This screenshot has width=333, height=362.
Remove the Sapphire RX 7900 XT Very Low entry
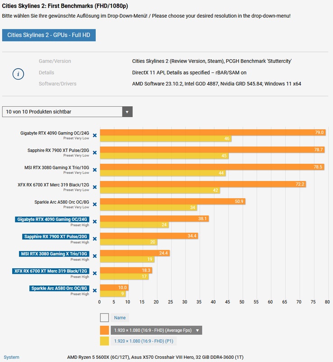click(95, 152)
